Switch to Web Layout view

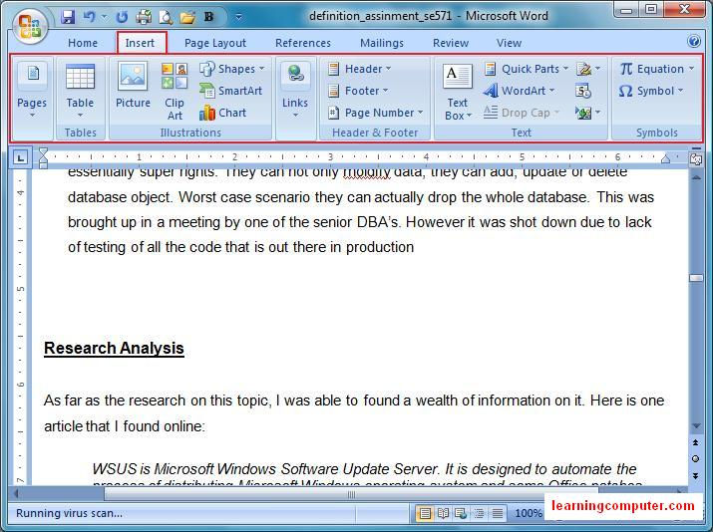tap(461, 513)
